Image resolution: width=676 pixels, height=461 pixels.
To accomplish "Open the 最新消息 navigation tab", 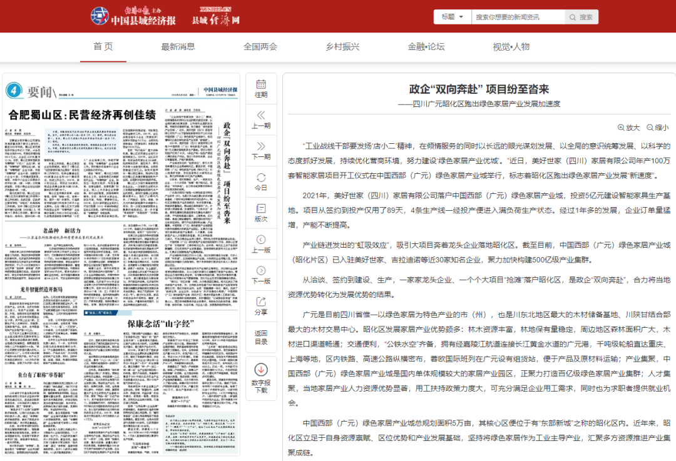I will pos(178,46).
